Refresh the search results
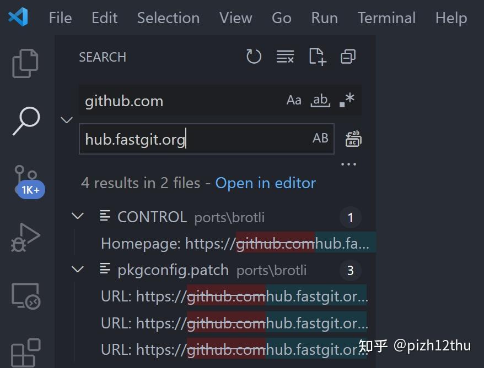Screen dimensions: 484x368 (254, 56)
